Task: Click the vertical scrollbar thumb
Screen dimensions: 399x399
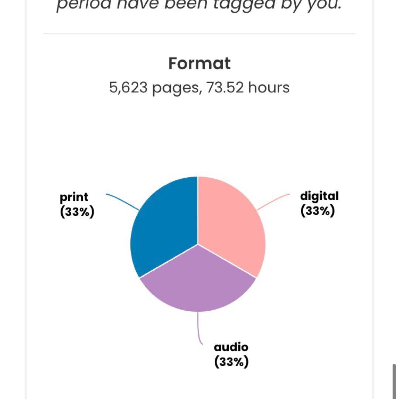Action: 394,381
